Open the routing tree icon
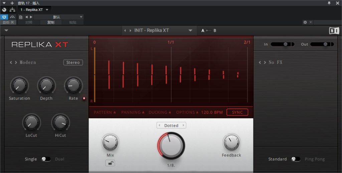Viewport: 342px width, 173px height. pyautogui.click(x=12, y=10)
